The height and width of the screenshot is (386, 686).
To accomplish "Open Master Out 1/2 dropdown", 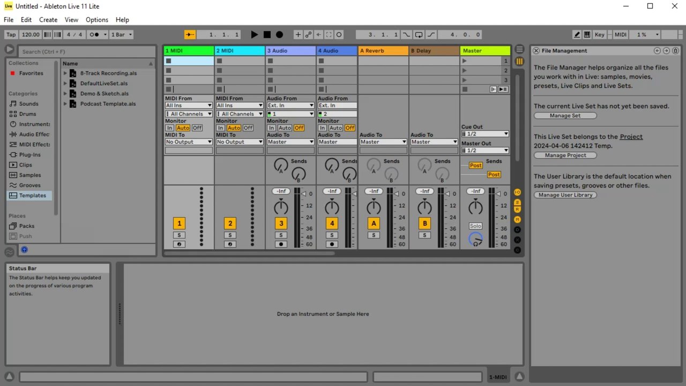I will (x=485, y=151).
